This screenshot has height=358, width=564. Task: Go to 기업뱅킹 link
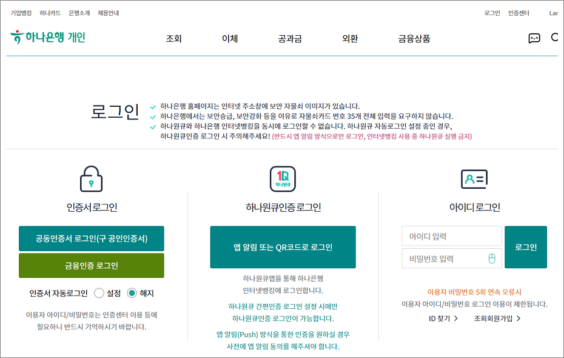pos(21,13)
